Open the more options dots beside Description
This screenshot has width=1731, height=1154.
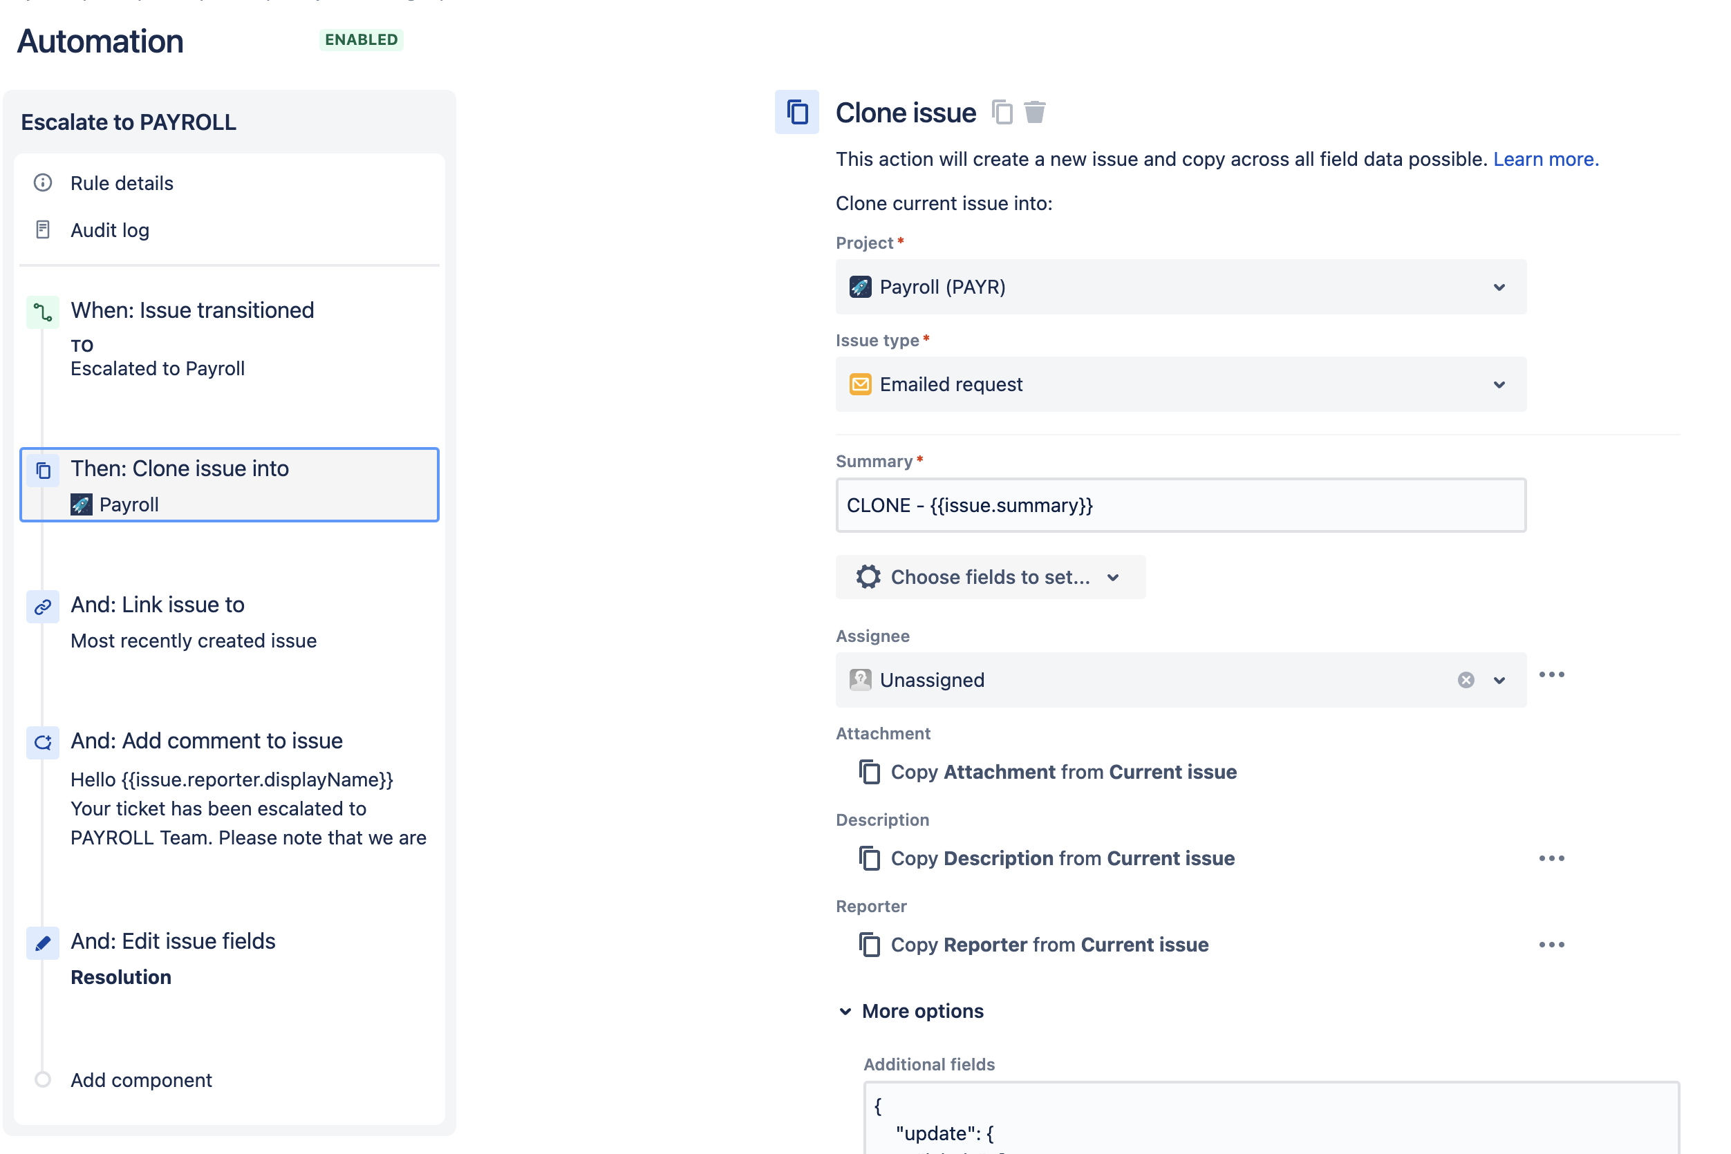tap(1551, 858)
